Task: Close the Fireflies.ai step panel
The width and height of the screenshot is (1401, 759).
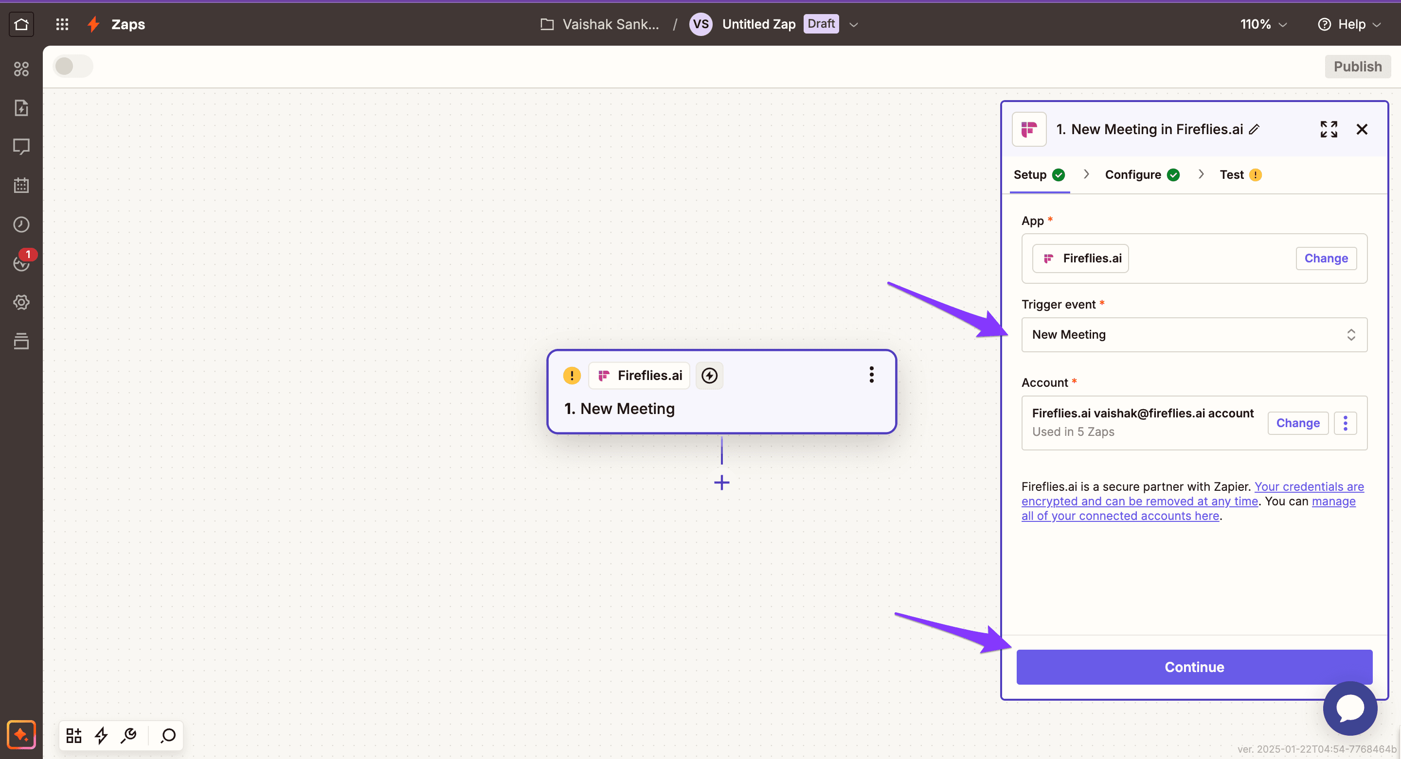Action: click(x=1362, y=129)
